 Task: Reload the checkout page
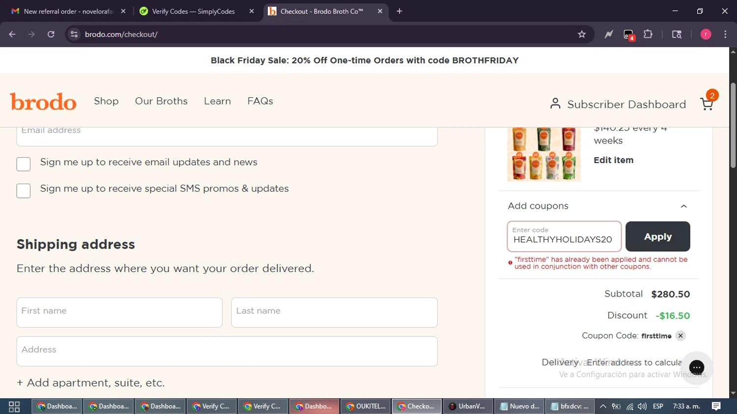(x=51, y=34)
